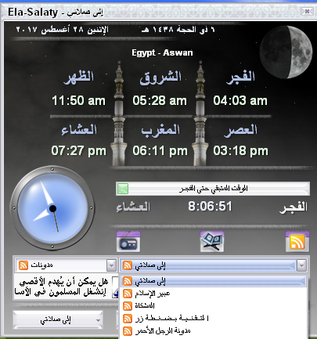This screenshot has height=339, width=317.
Task: Click the news headline هل يمكن أن يهدم الأقصى
Action: tap(64, 282)
